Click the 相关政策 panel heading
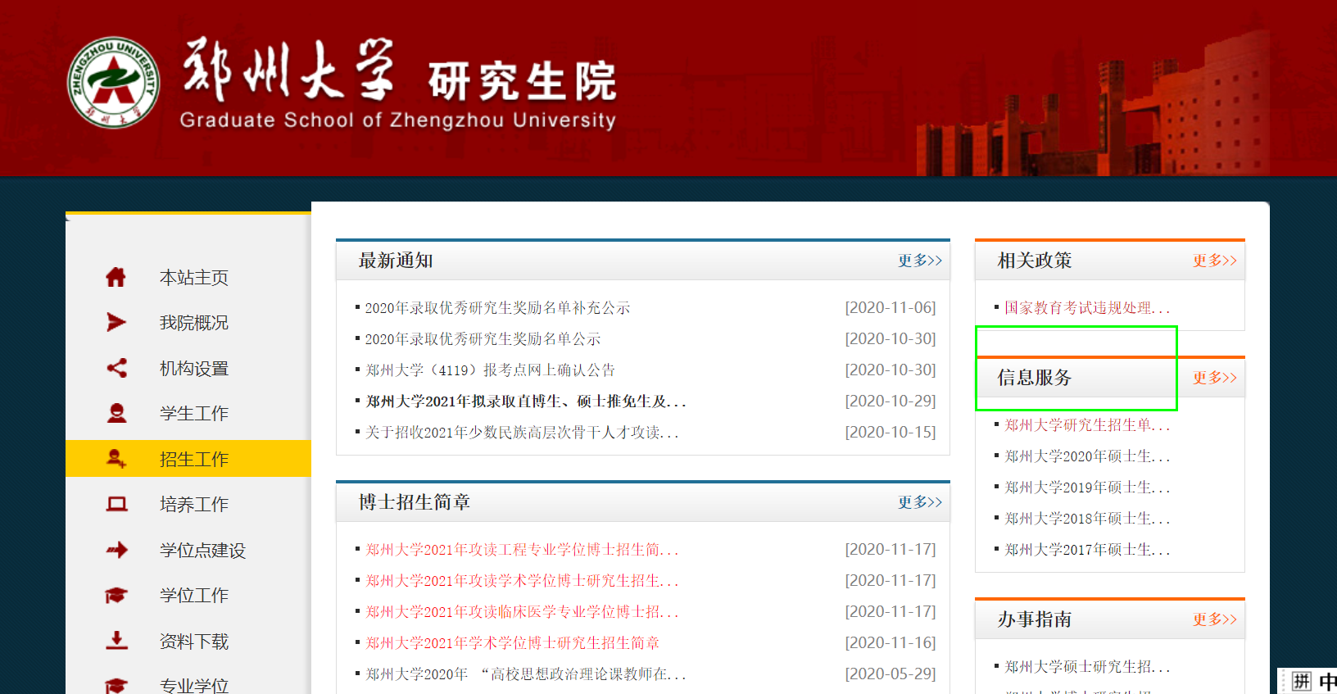This screenshot has height=694, width=1337. pyautogui.click(x=1035, y=261)
